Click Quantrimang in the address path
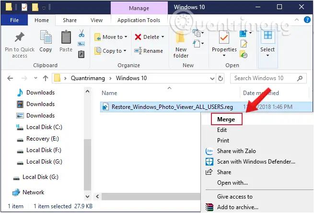The image size is (314, 213). [88, 78]
